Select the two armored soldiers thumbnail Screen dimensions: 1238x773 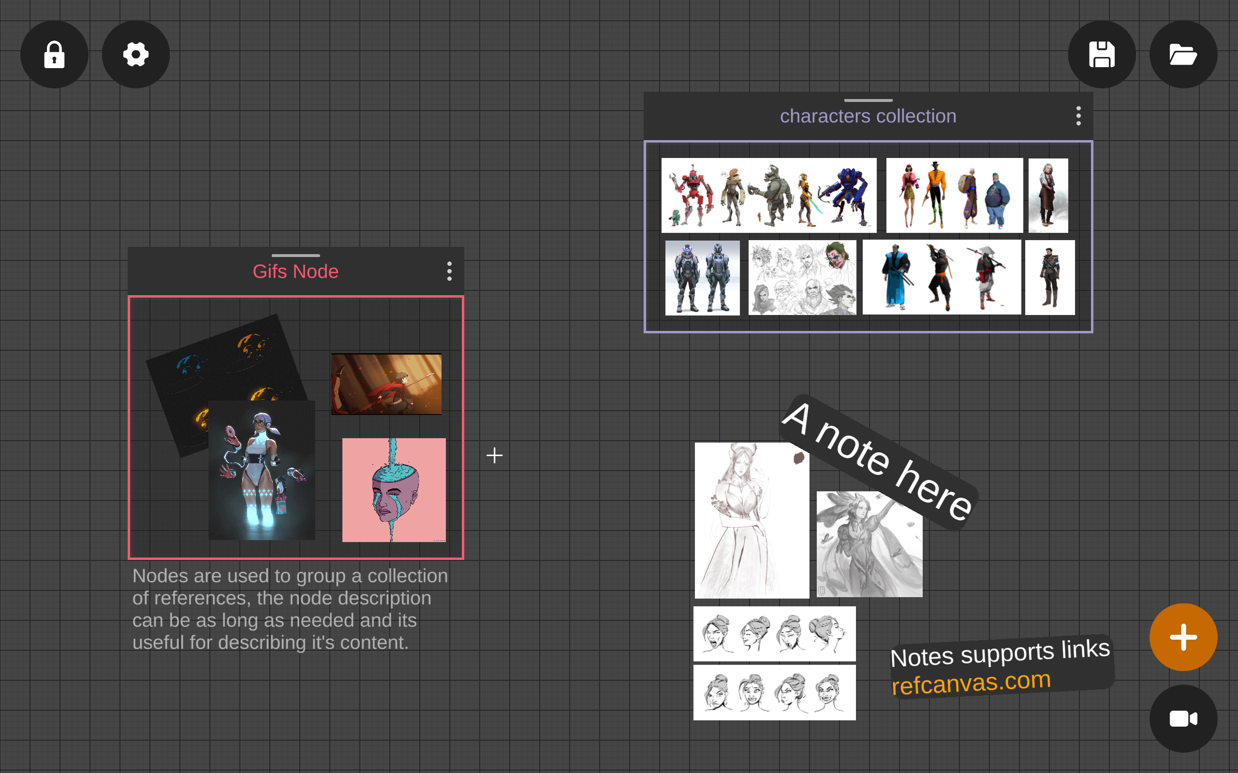[x=702, y=278]
